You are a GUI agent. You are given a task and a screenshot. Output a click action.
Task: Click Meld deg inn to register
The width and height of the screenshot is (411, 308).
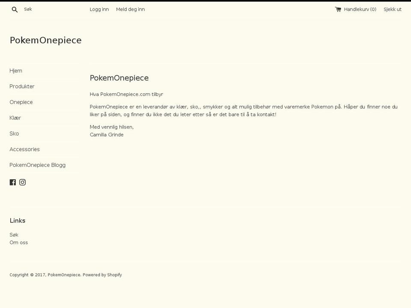[130, 9]
